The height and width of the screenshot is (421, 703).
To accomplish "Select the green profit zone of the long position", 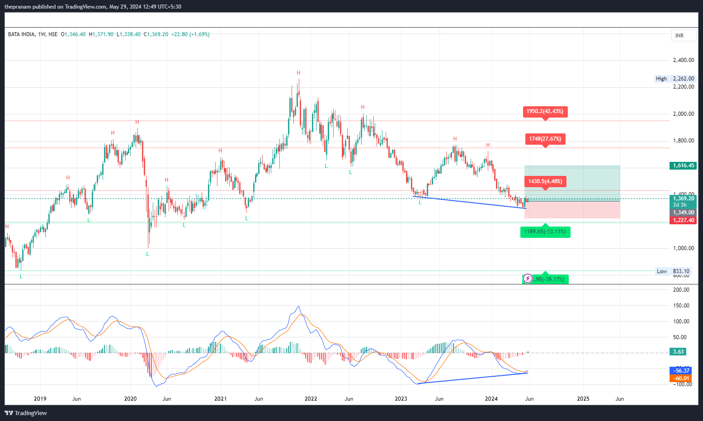I will pyautogui.click(x=572, y=183).
